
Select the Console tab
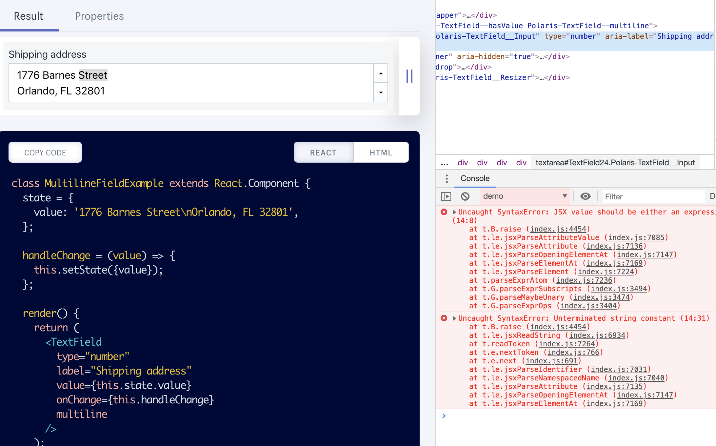[x=475, y=179]
